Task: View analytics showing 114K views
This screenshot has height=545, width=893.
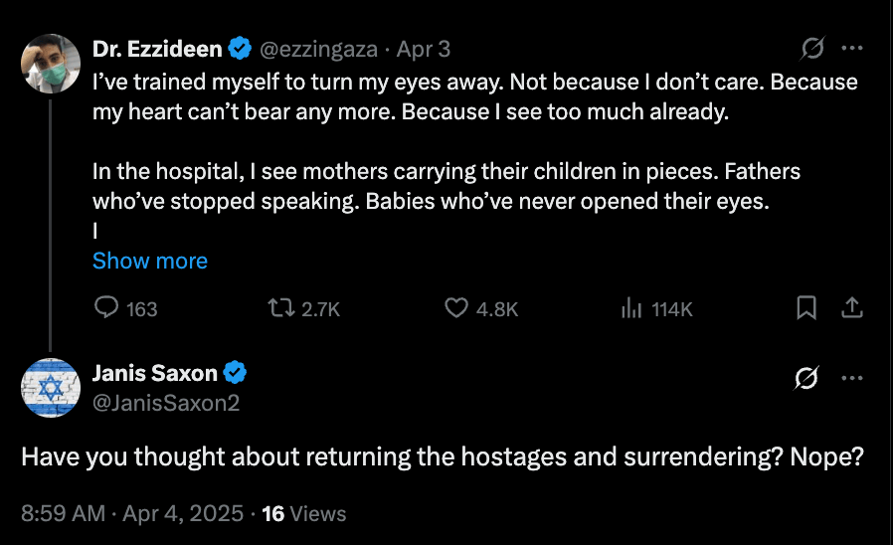Action: [x=631, y=309]
